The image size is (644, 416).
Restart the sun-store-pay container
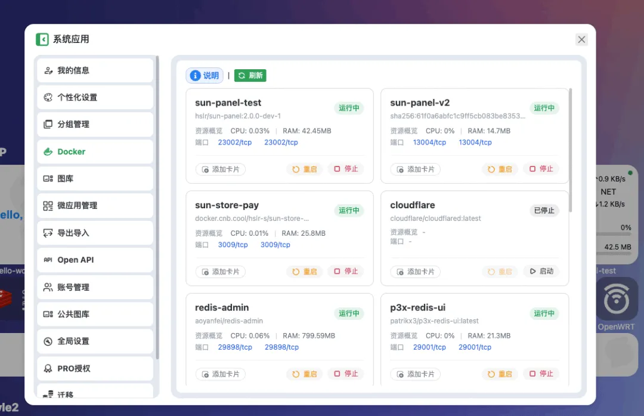click(x=305, y=272)
